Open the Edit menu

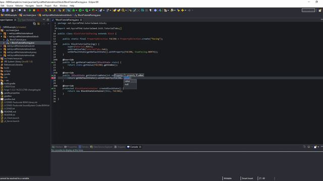pyautogui.click(x=3, y=6)
